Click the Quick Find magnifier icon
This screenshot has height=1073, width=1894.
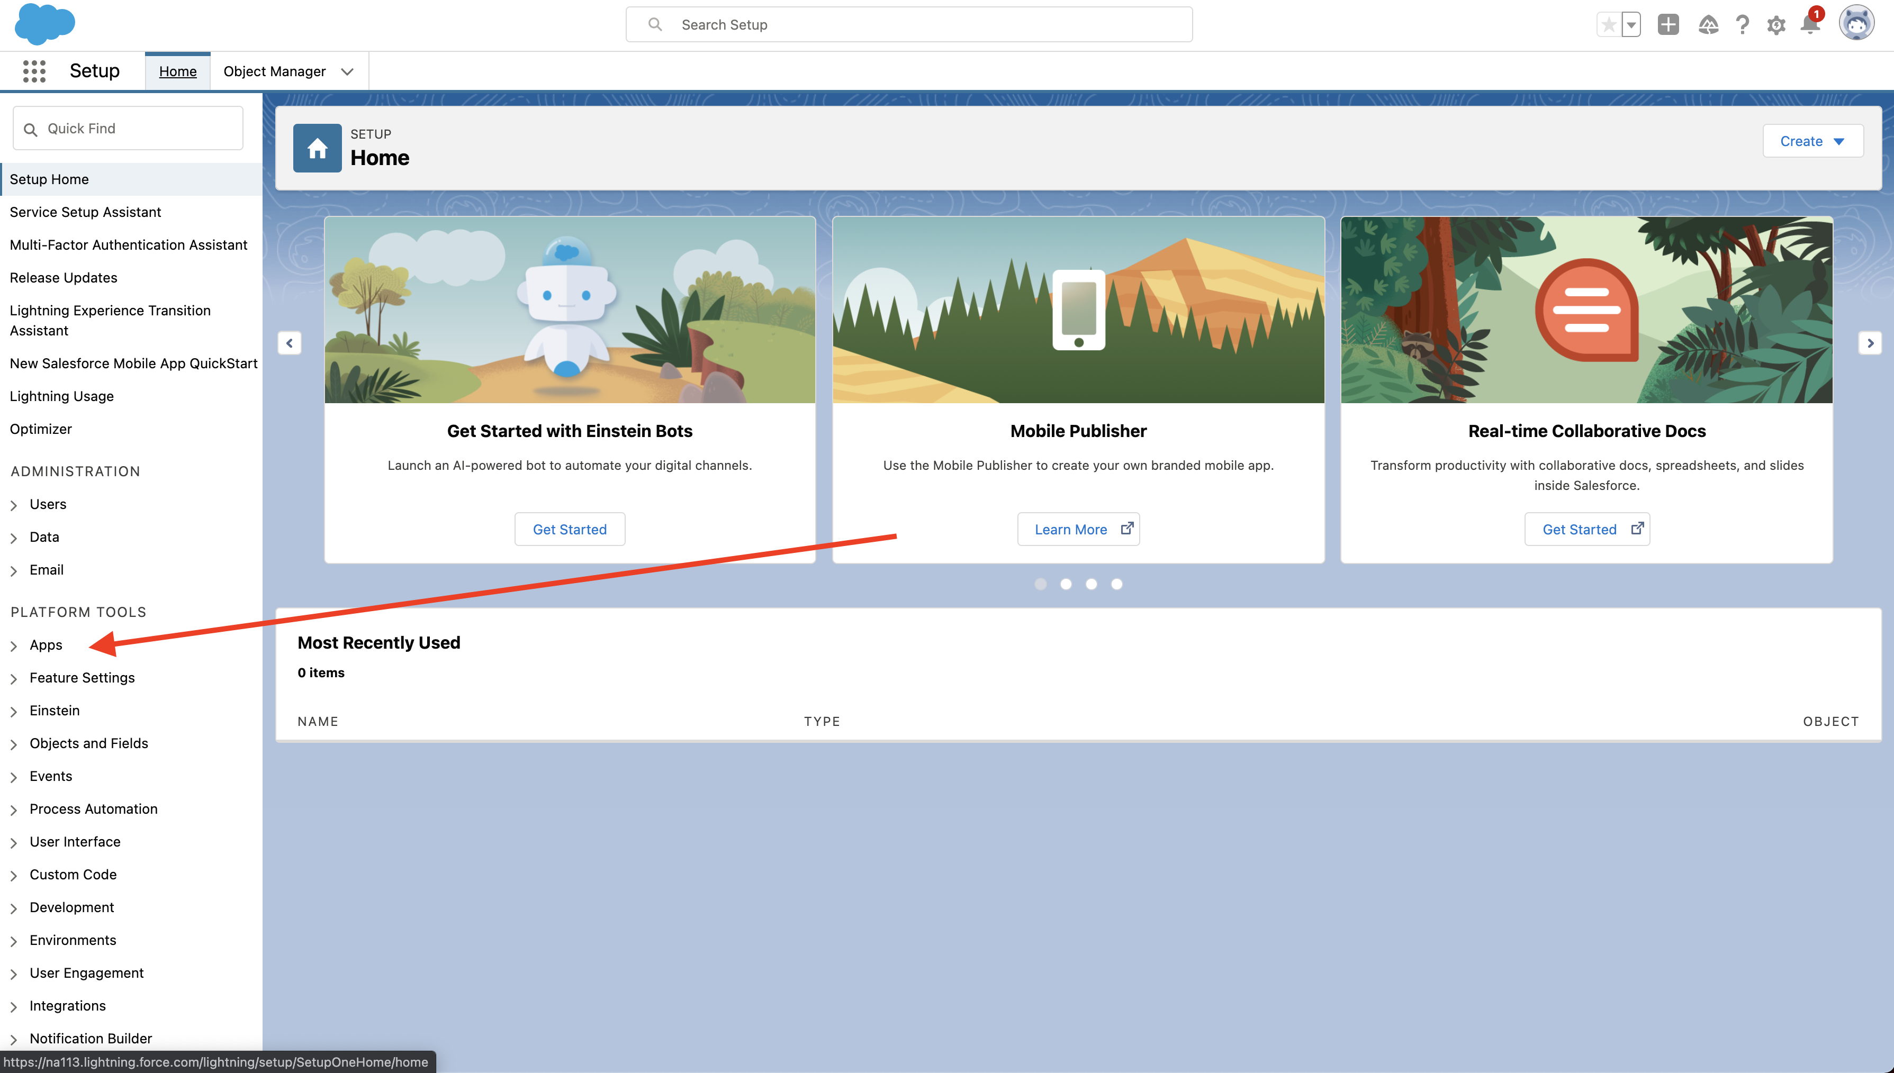click(30, 129)
